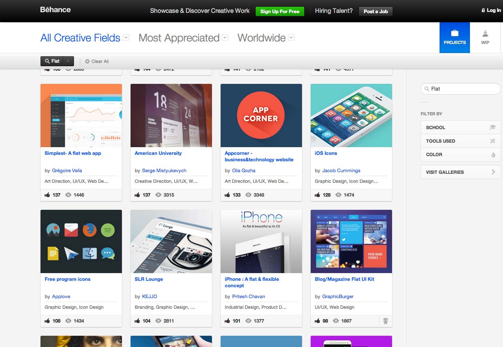Click the Clear All link
Screen dimensions: 503x347
coord(97,61)
